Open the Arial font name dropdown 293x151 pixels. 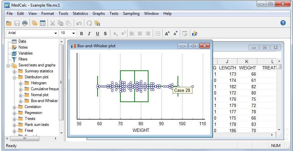[x=56, y=33]
